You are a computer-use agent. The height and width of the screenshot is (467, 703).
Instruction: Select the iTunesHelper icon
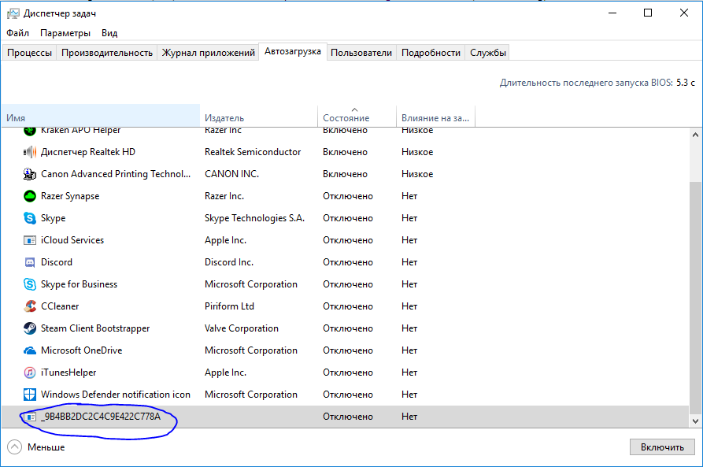tap(30, 372)
